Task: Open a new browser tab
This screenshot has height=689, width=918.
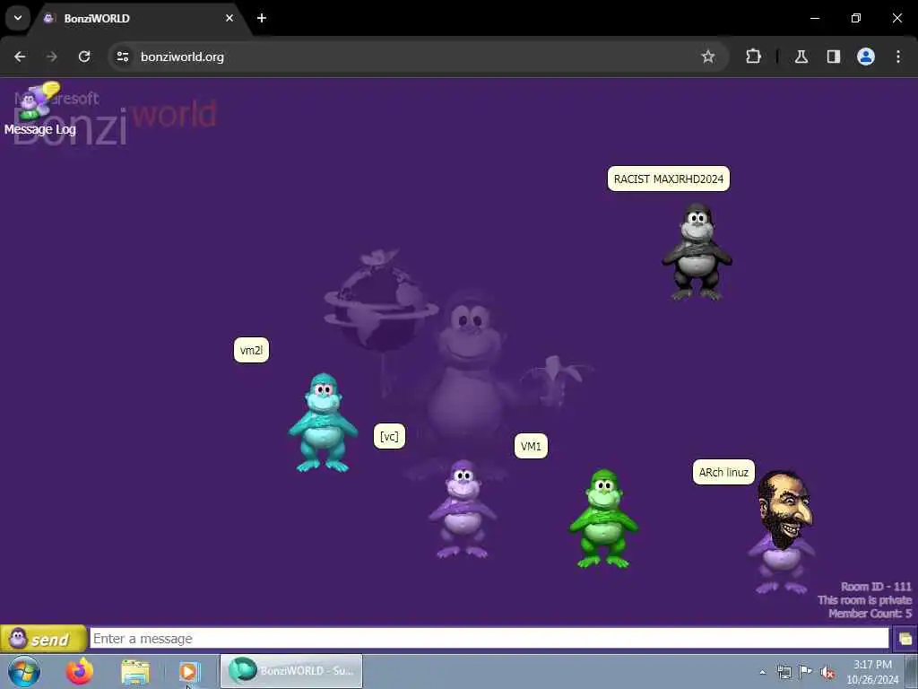Action: pos(262,18)
